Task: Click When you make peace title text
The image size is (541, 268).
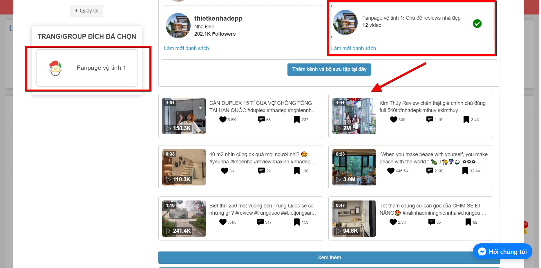Action: tap(433, 158)
